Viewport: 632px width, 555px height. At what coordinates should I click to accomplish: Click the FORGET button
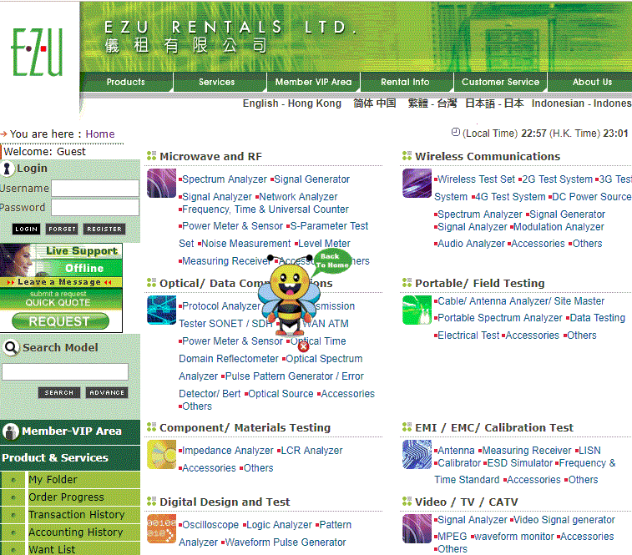(62, 229)
